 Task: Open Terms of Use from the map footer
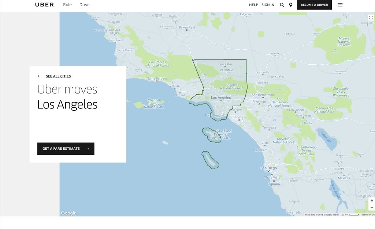click(x=367, y=215)
